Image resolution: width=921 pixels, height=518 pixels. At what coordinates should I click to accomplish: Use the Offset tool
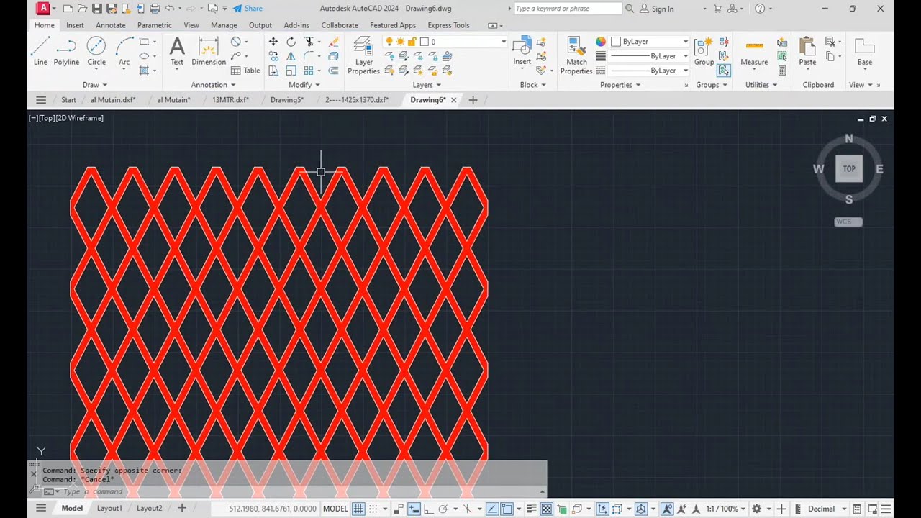pos(333,71)
